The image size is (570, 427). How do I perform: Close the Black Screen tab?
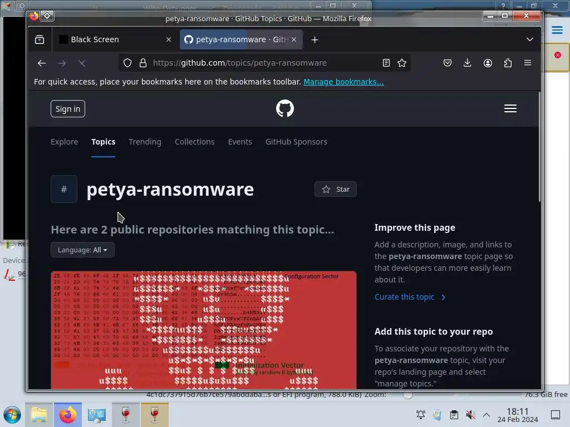tap(169, 39)
